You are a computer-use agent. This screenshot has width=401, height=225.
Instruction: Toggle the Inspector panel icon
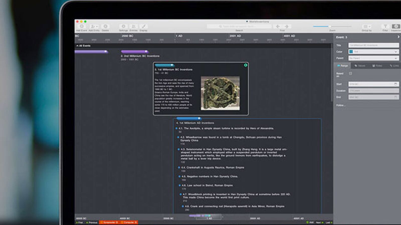click(x=396, y=26)
